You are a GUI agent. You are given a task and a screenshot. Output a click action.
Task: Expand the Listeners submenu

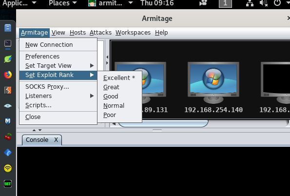58,96
